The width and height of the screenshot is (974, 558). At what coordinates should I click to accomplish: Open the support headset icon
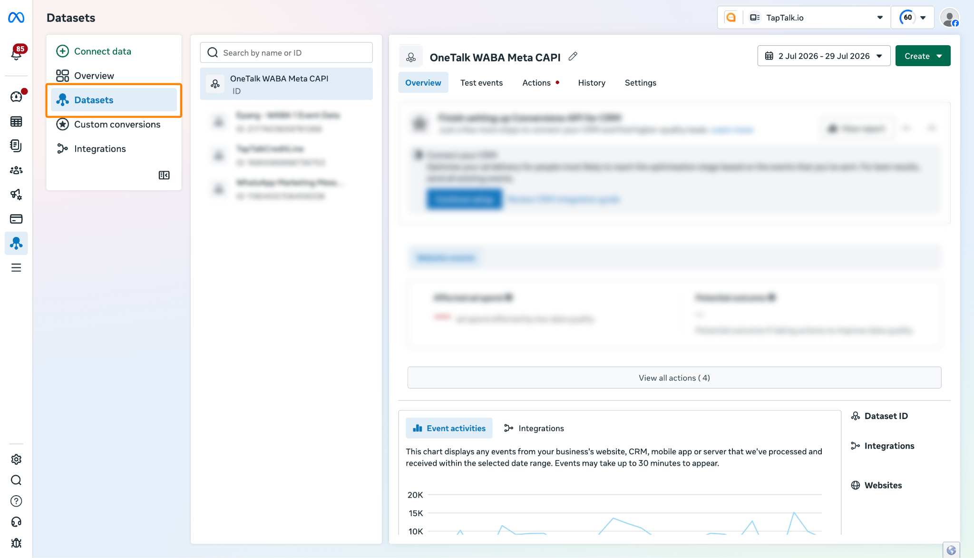coord(16,522)
